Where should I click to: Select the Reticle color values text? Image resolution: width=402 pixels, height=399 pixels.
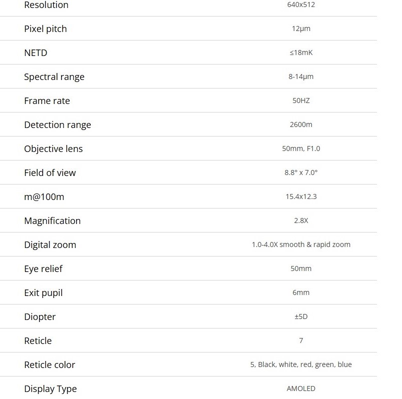coord(301,364)
